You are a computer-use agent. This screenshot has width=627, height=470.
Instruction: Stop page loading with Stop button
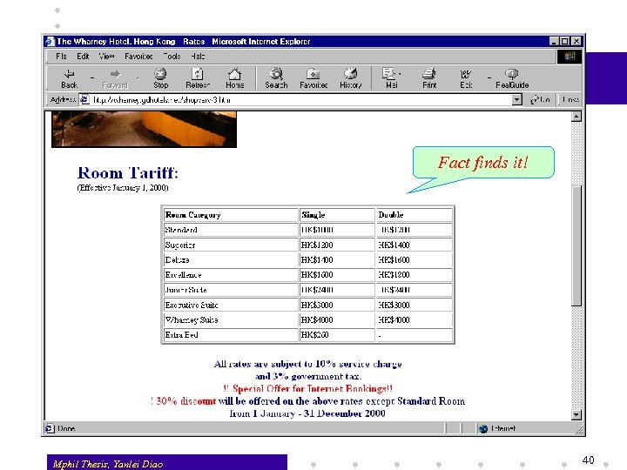(160, 78)
